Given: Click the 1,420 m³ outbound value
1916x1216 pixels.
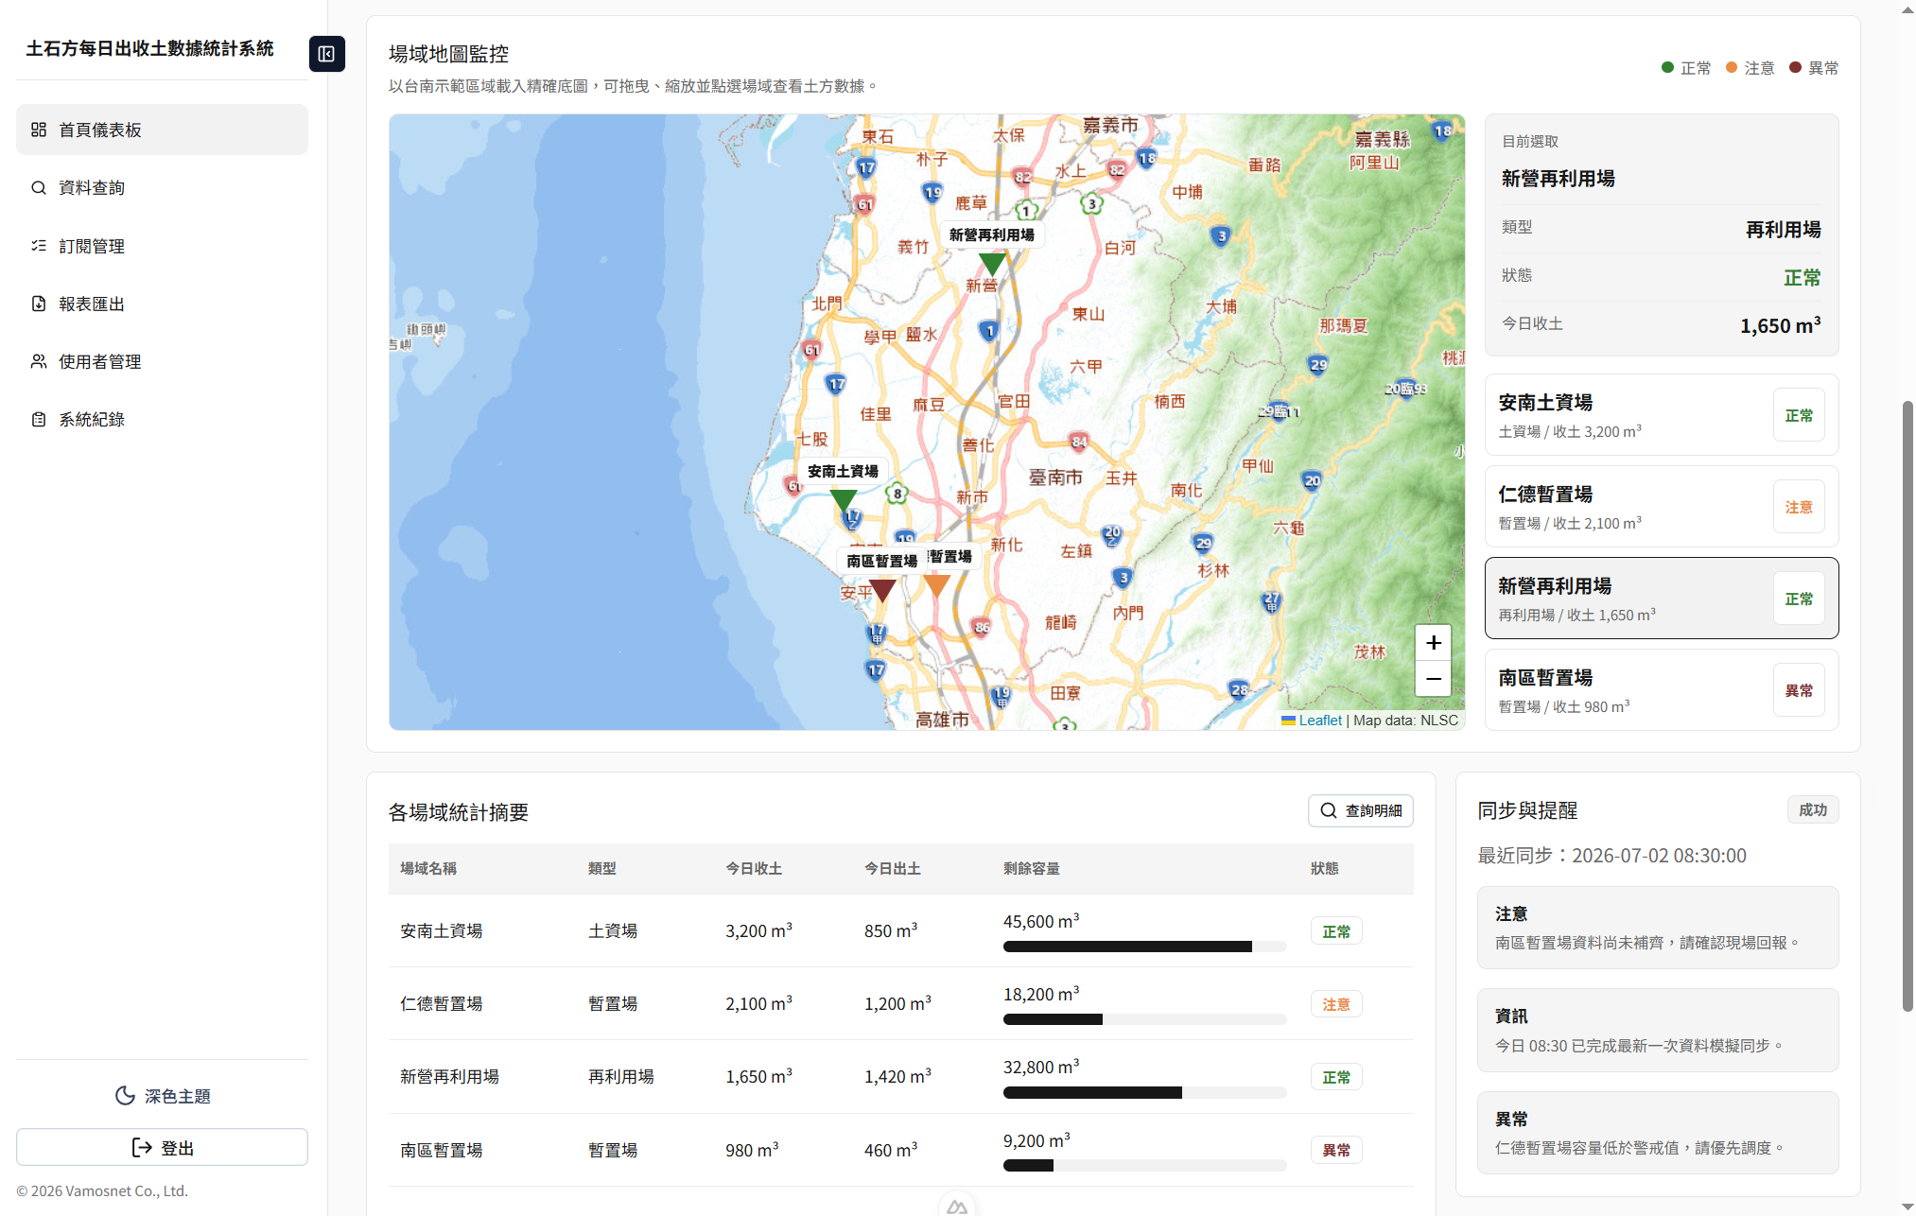Looking at the screenshot, I should [x=897, y=1076].
